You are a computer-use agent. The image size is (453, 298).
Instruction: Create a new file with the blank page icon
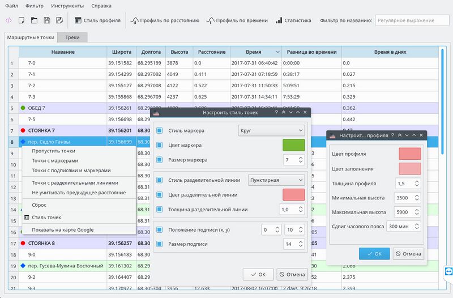tap(22, 20)
